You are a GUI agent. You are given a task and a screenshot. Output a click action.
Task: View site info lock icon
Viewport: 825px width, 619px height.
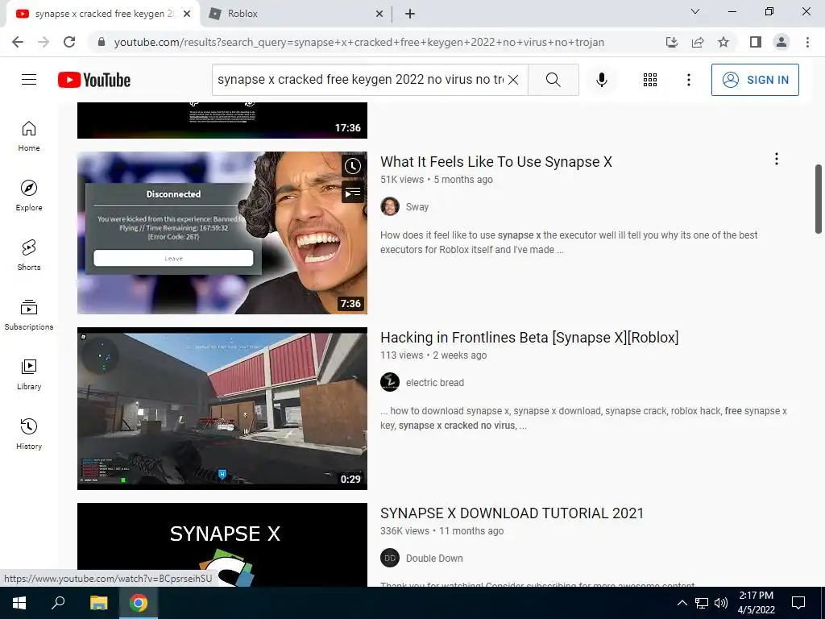click(102, 42)
